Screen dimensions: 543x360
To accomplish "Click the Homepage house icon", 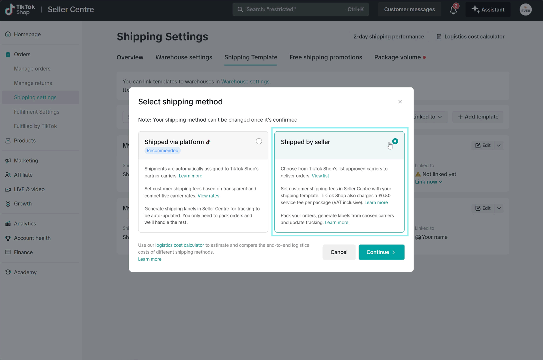I will 8,34.
